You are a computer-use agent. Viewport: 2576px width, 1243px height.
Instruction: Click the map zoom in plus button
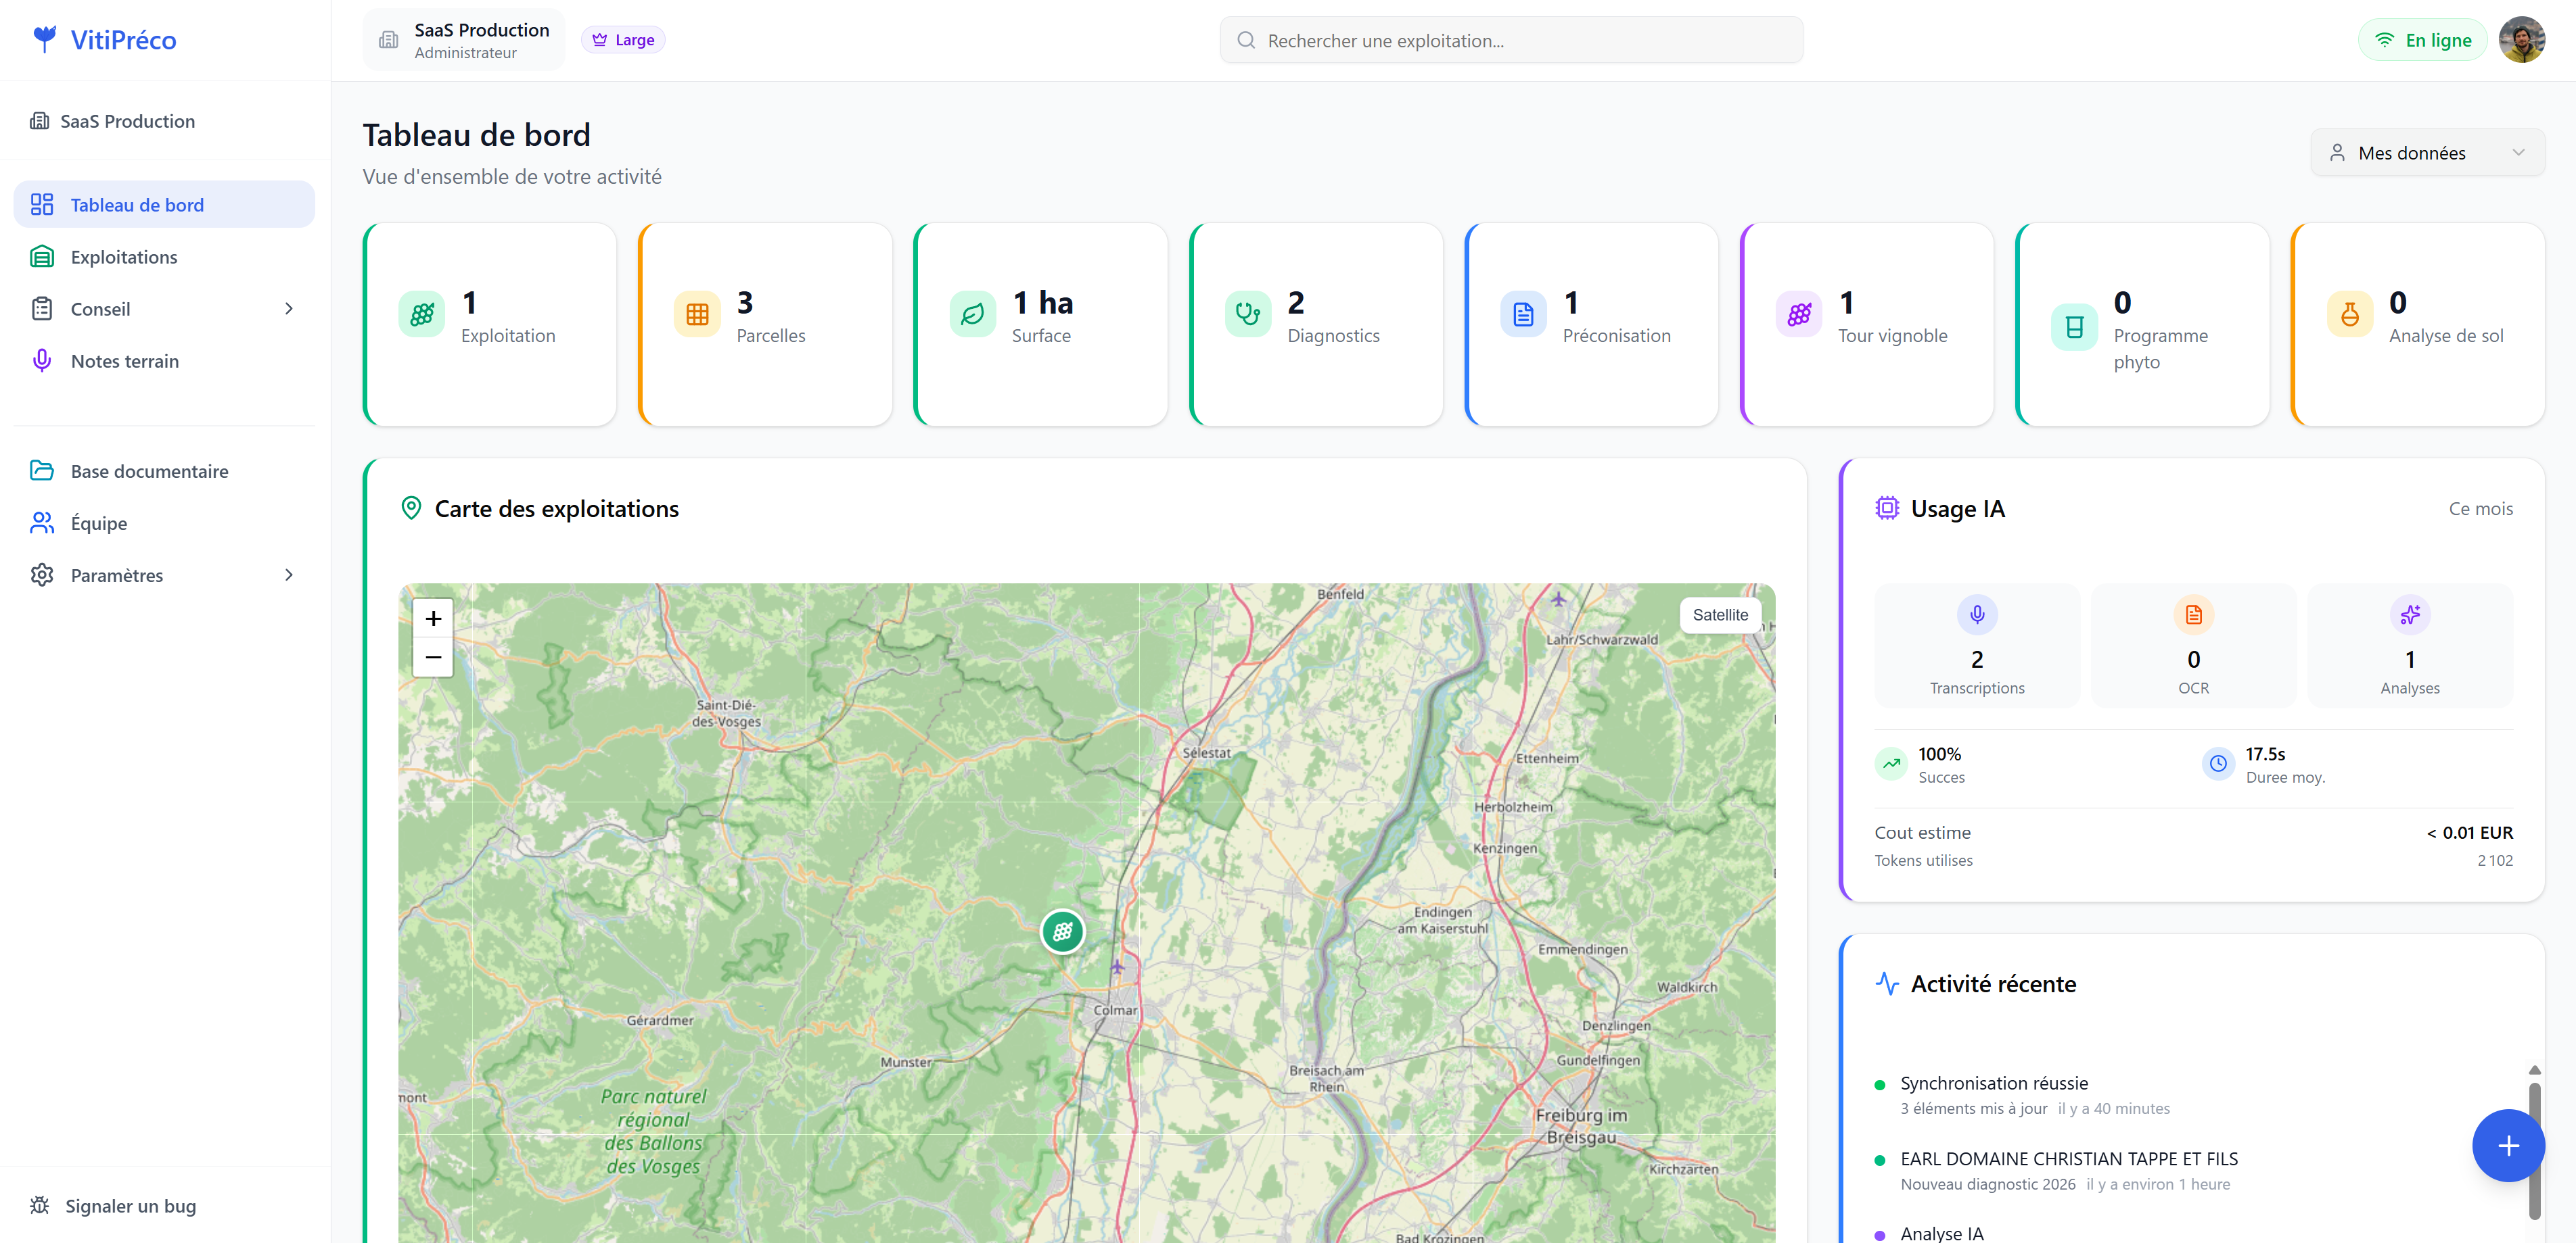pos(433,618)
